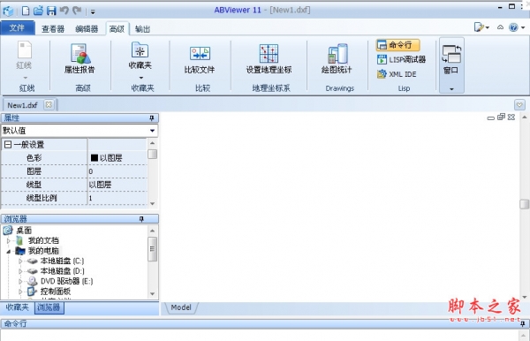
Task: Click the New document icon in quick access toolbar
Action: click(26, 11)
